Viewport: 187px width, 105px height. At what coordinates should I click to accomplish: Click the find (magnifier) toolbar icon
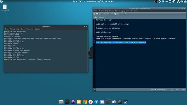coord(123,14)
